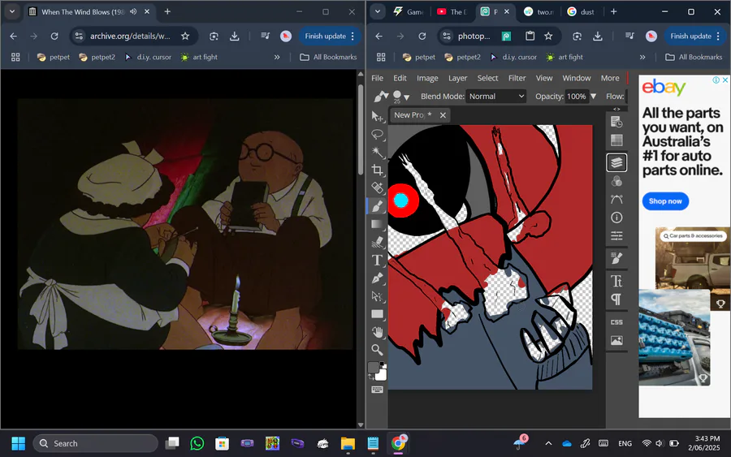Mute the When The Wind Blows tab audio

[133, 11]
